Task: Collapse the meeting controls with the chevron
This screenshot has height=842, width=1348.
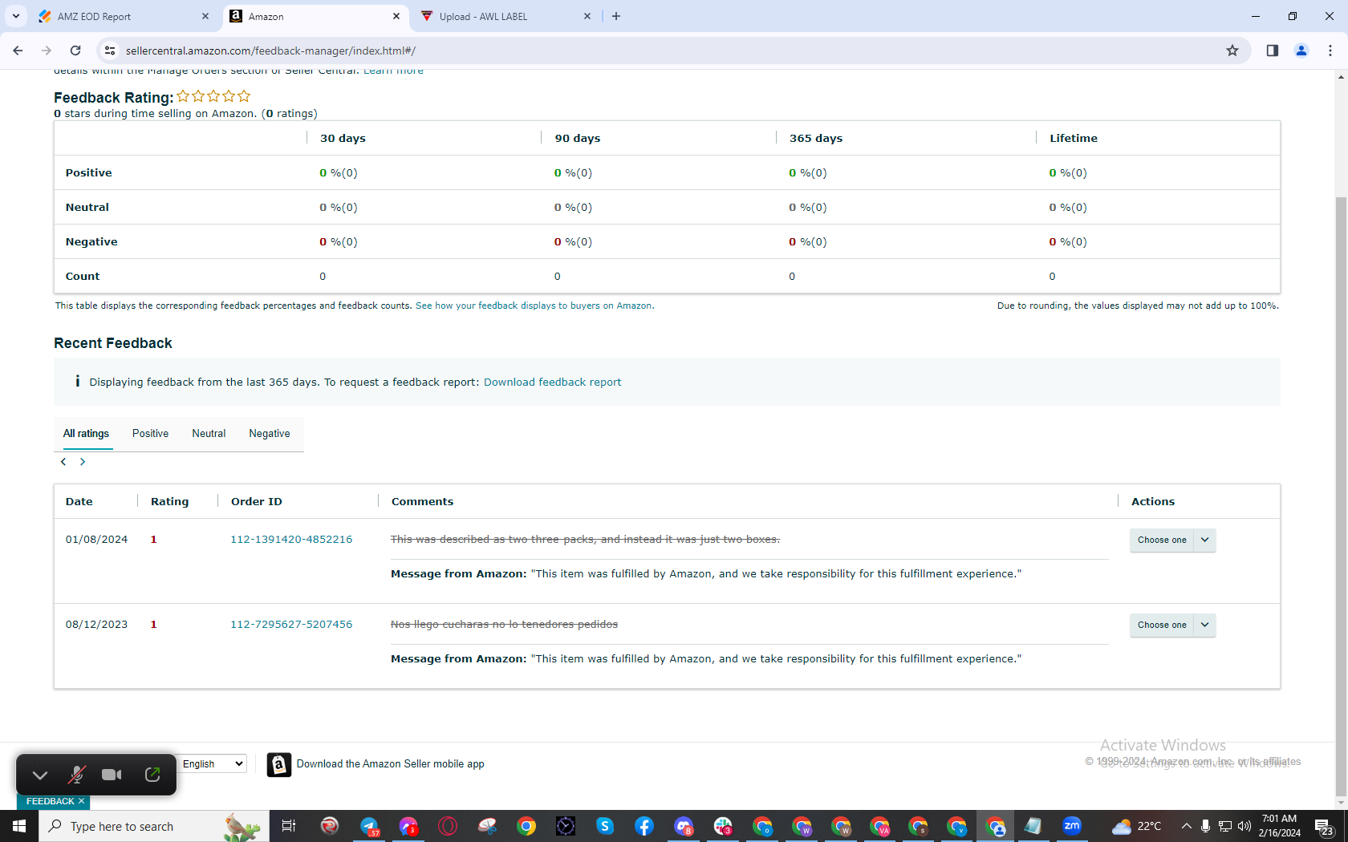Action: [x=40, y=775]
